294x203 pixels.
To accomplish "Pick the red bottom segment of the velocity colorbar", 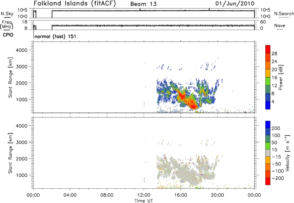I will tap(268, 181).
